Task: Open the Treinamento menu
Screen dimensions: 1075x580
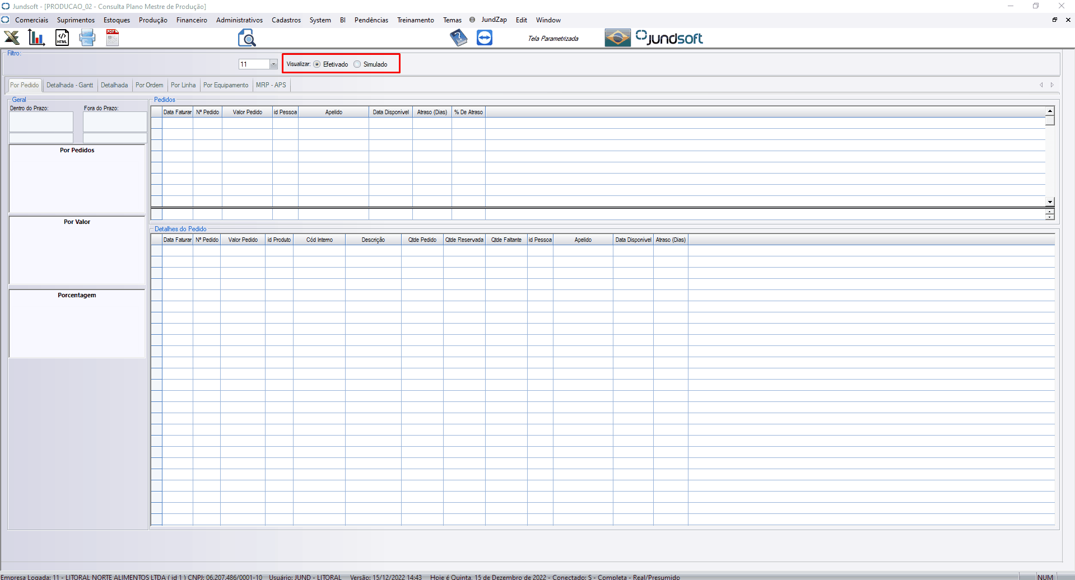Action: pyautogui.click(x=416, y=20)
